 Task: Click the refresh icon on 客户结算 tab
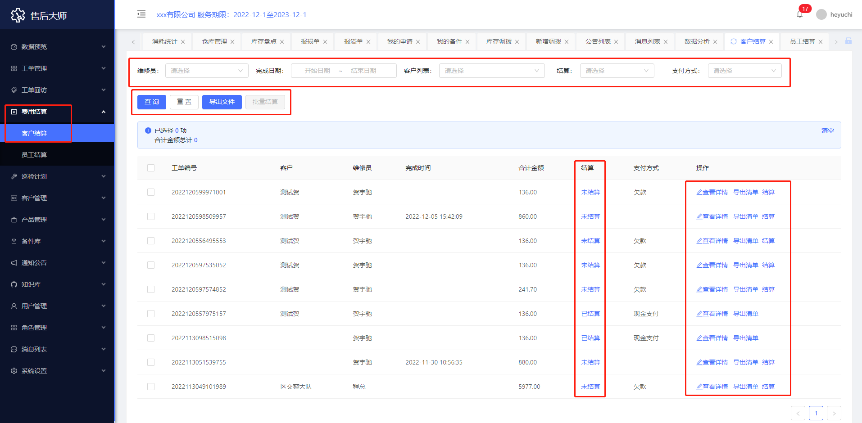pyautogui.click(x=734, y=41)
